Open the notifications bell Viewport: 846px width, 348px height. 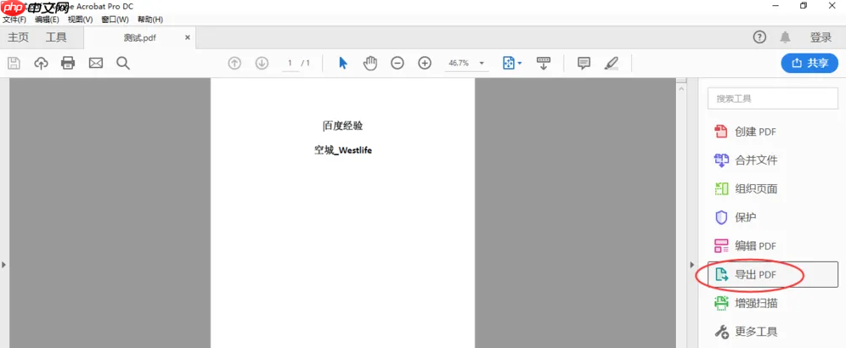point(785,37)
